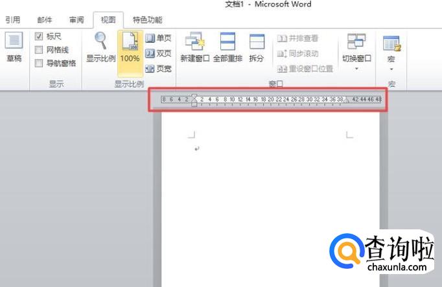Screen dimensions: 442x287
Task: Place cursor at the paragraph mark in document
Action: (x=197, y=148)
